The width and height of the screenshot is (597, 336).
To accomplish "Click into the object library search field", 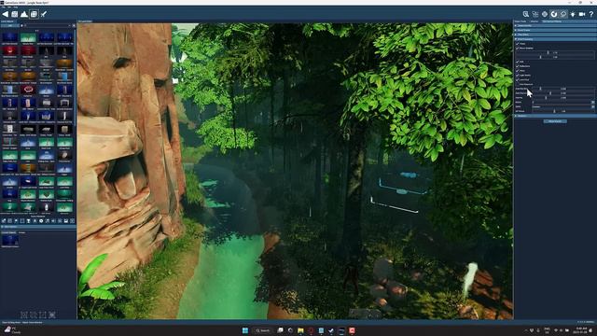I will (x=48, y=25).
